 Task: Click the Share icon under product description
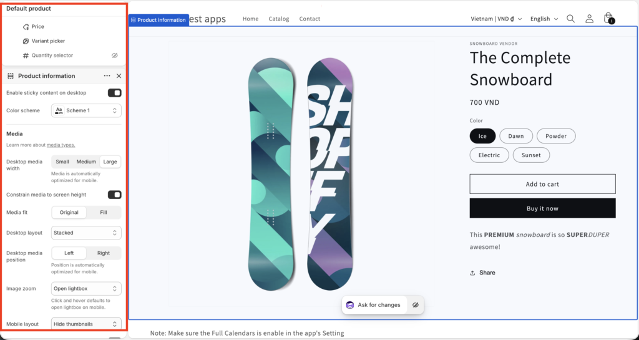[473, 273]
